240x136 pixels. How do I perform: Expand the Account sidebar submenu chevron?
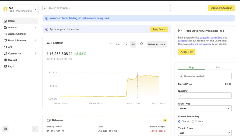(35, 28)
